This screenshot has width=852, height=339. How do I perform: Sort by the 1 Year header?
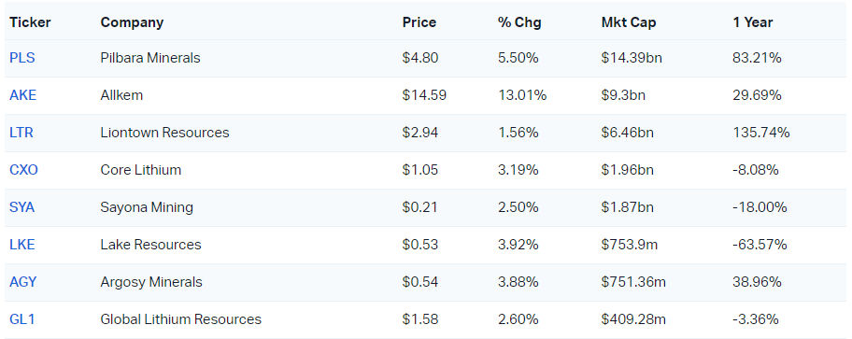click(x=753, y=22)
